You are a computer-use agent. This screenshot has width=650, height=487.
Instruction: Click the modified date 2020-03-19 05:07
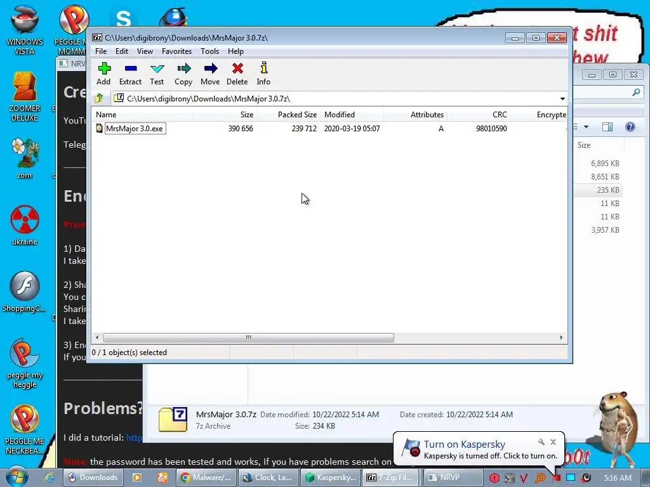click(x=352, y=128)
